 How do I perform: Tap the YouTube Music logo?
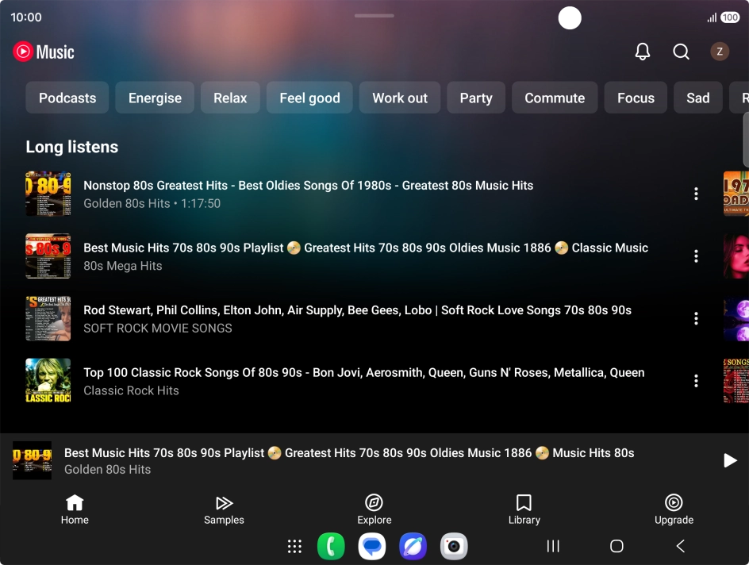pyautogui.click(x=44, y=52)
